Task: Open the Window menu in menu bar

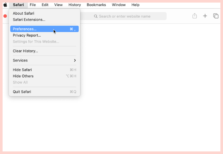Action: click(119, 5)
